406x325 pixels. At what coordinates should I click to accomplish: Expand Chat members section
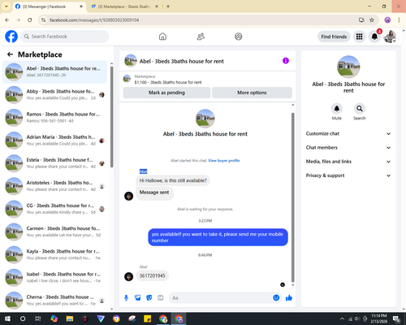pyautogui.click(x=348, y=148)
